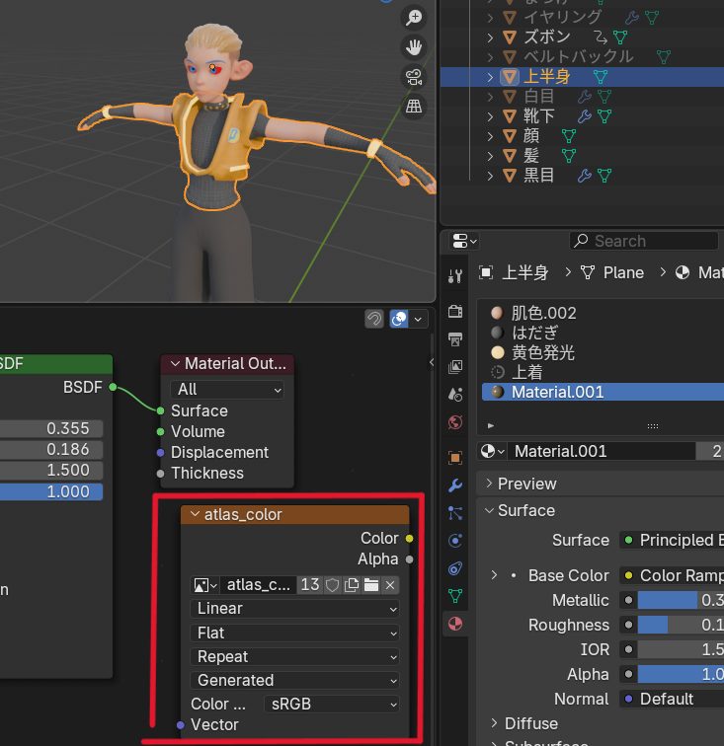Select the 靴下 object in the outliner

[539, 116]
